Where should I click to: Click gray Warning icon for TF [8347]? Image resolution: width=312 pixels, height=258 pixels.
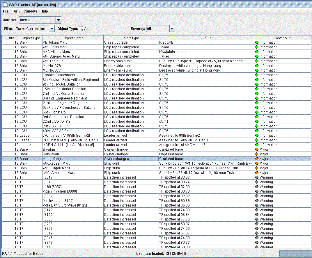click(x=257, y=243)
